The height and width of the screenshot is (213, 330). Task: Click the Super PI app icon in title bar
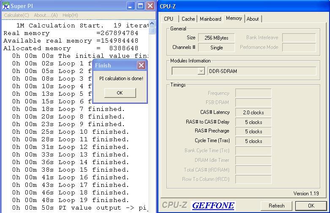(6, 5)
